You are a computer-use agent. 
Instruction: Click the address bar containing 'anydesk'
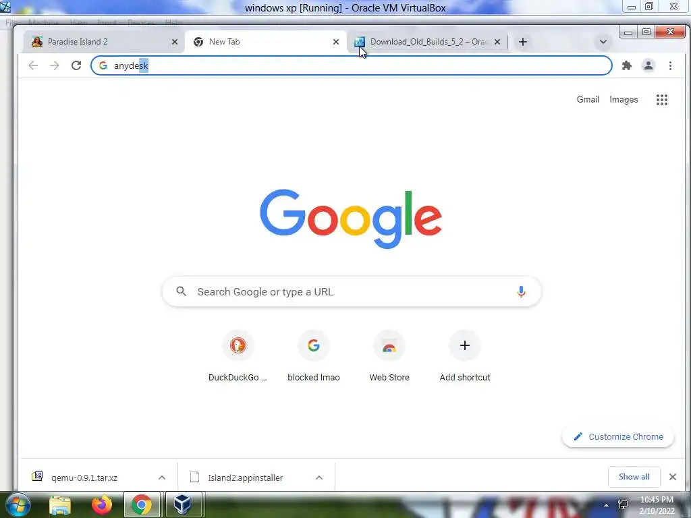[351, 65]
